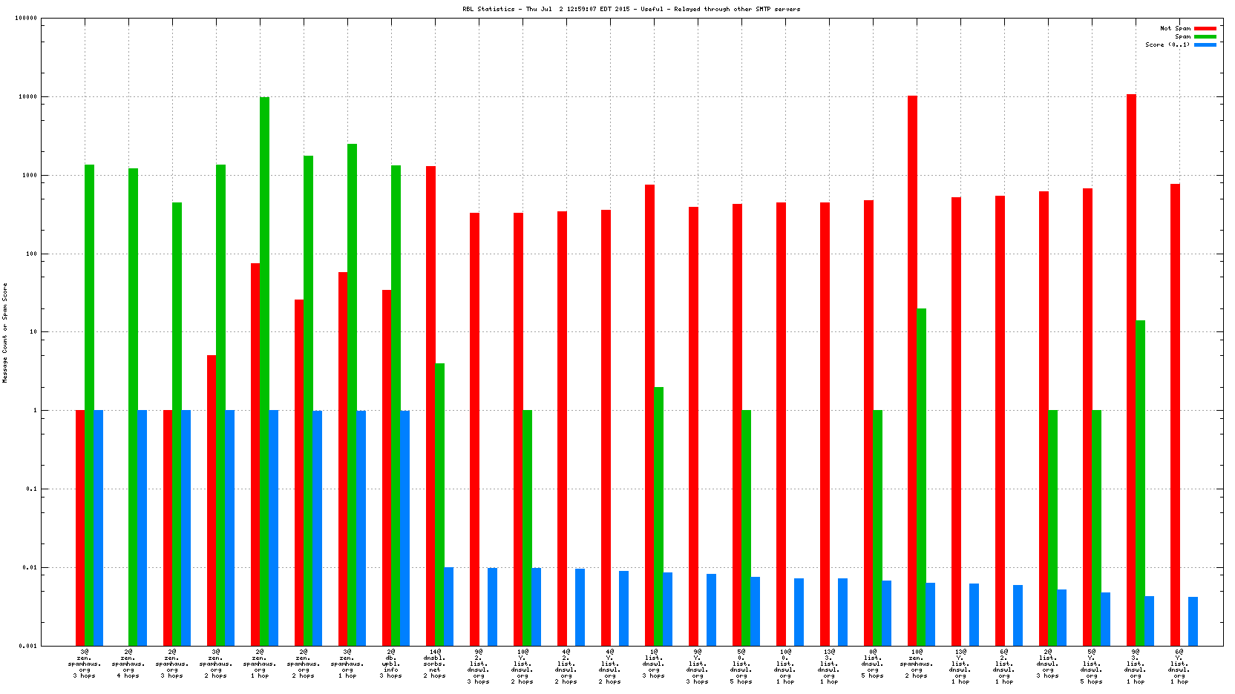Click the green Spam legend swatch

pyautogui.click(x=1205, y=36)
